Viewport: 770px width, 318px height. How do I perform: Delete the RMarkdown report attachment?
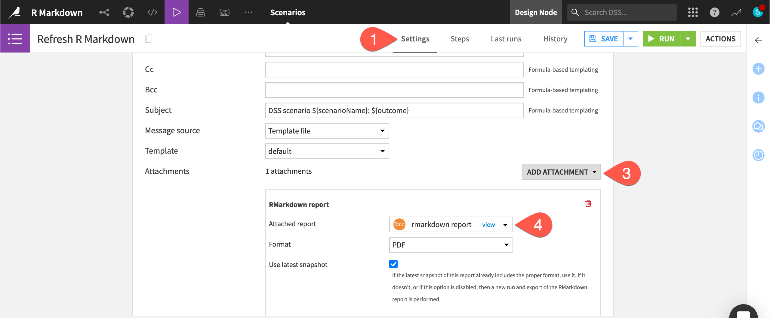click(588, 203)
